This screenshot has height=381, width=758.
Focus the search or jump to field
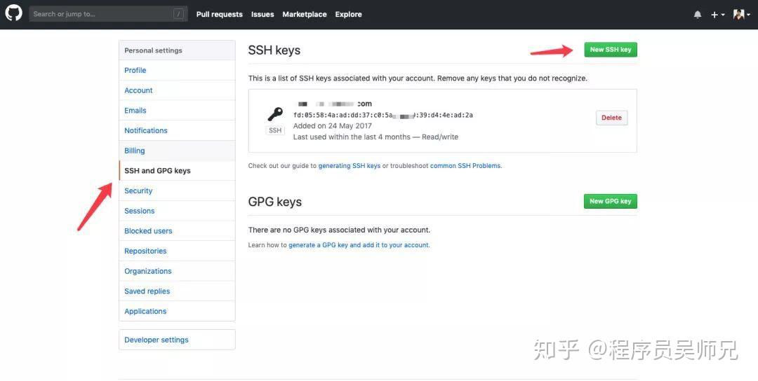(x=102, y=14)
